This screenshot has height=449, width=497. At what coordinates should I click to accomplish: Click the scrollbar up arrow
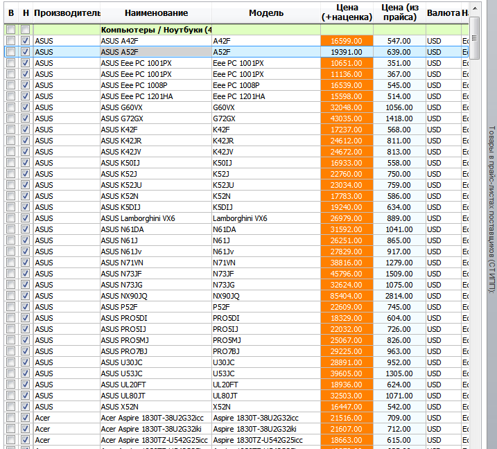click(475, 8)
